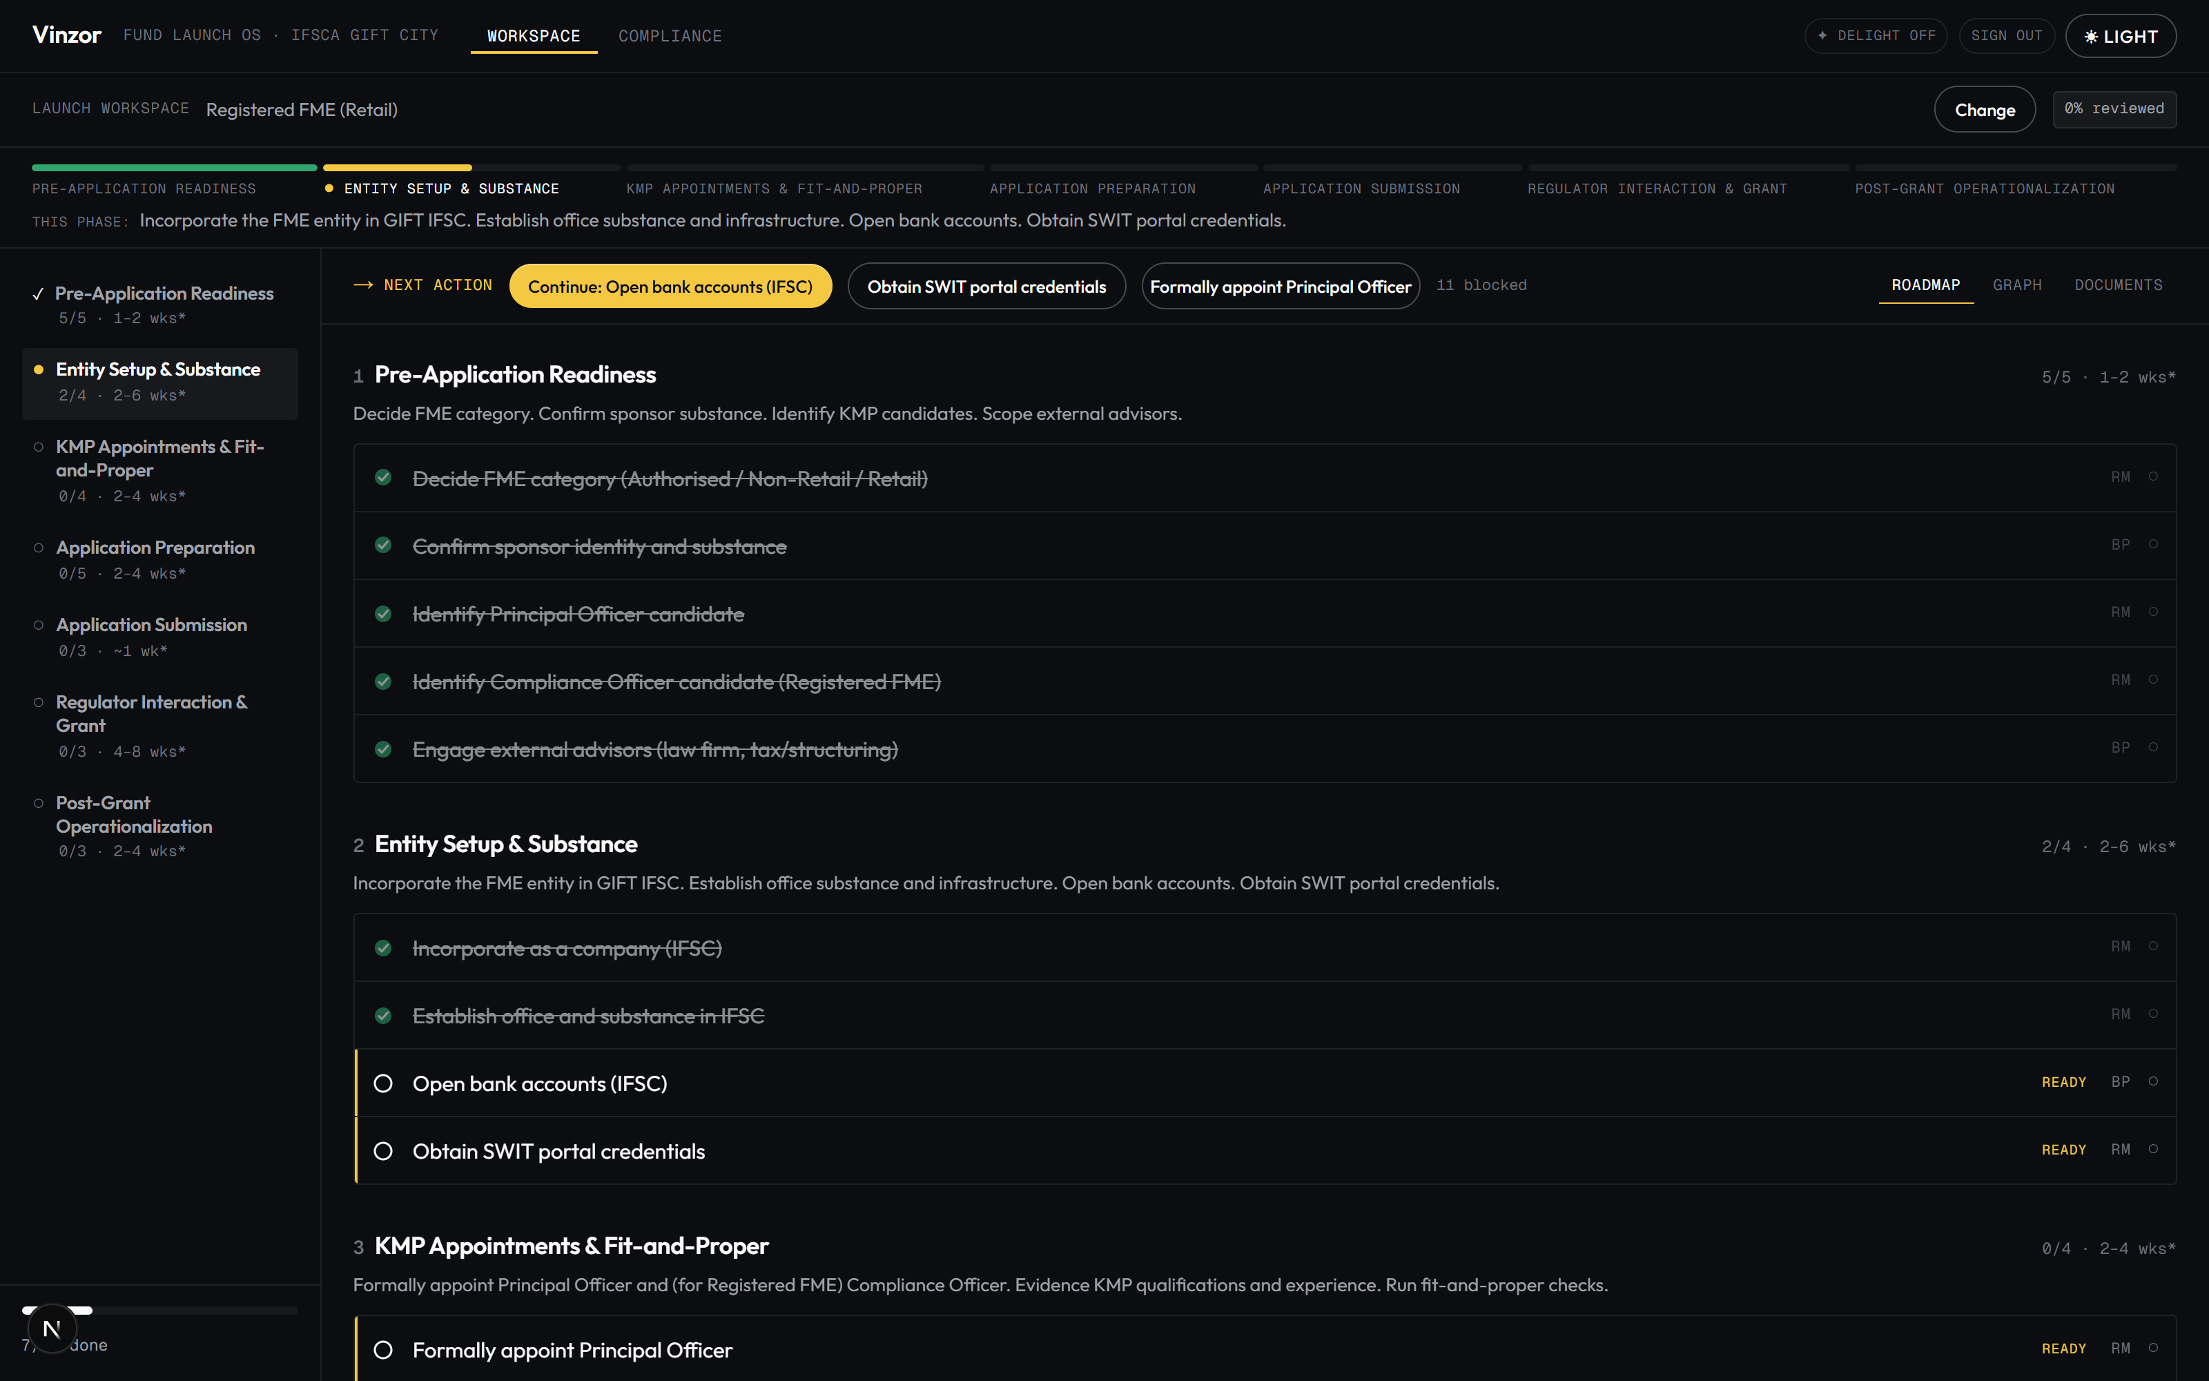Mark Obtain SWIT portal credentials complete
The width and height of the screenshot is (2209, 1381).
click(x=383, y=1151)
